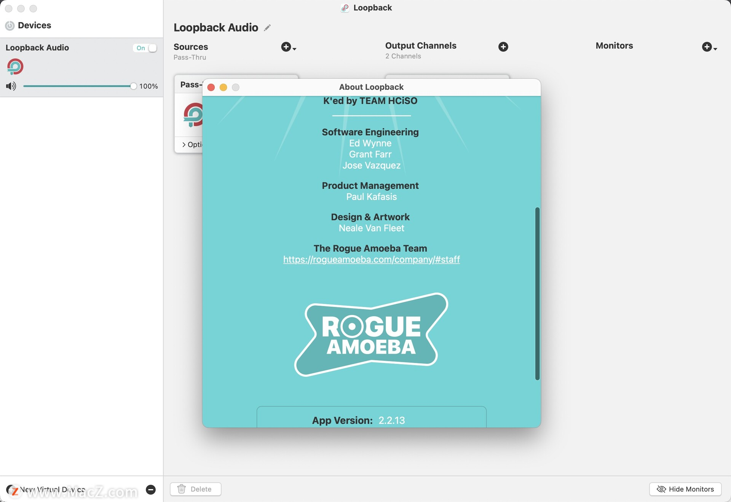The width and height of the screenshot is (731, 502).
Task: Click the Delete button with trash icon
Action: point(196,489)
